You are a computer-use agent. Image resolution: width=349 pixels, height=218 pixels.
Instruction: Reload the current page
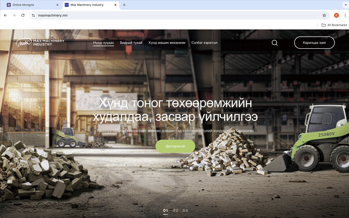coord(23,15)
